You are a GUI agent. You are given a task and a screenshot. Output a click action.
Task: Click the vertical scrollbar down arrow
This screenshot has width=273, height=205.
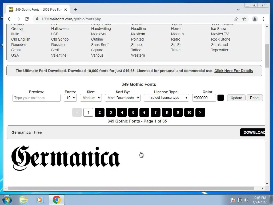(267, 184)
